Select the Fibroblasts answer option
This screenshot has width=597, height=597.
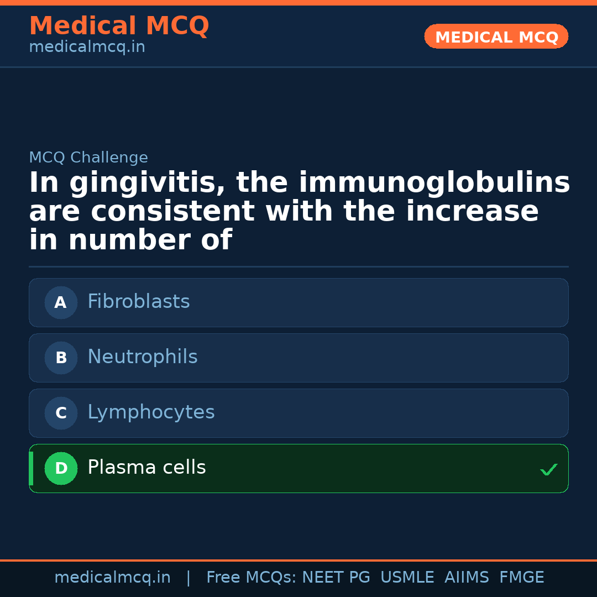pos(298,302)
